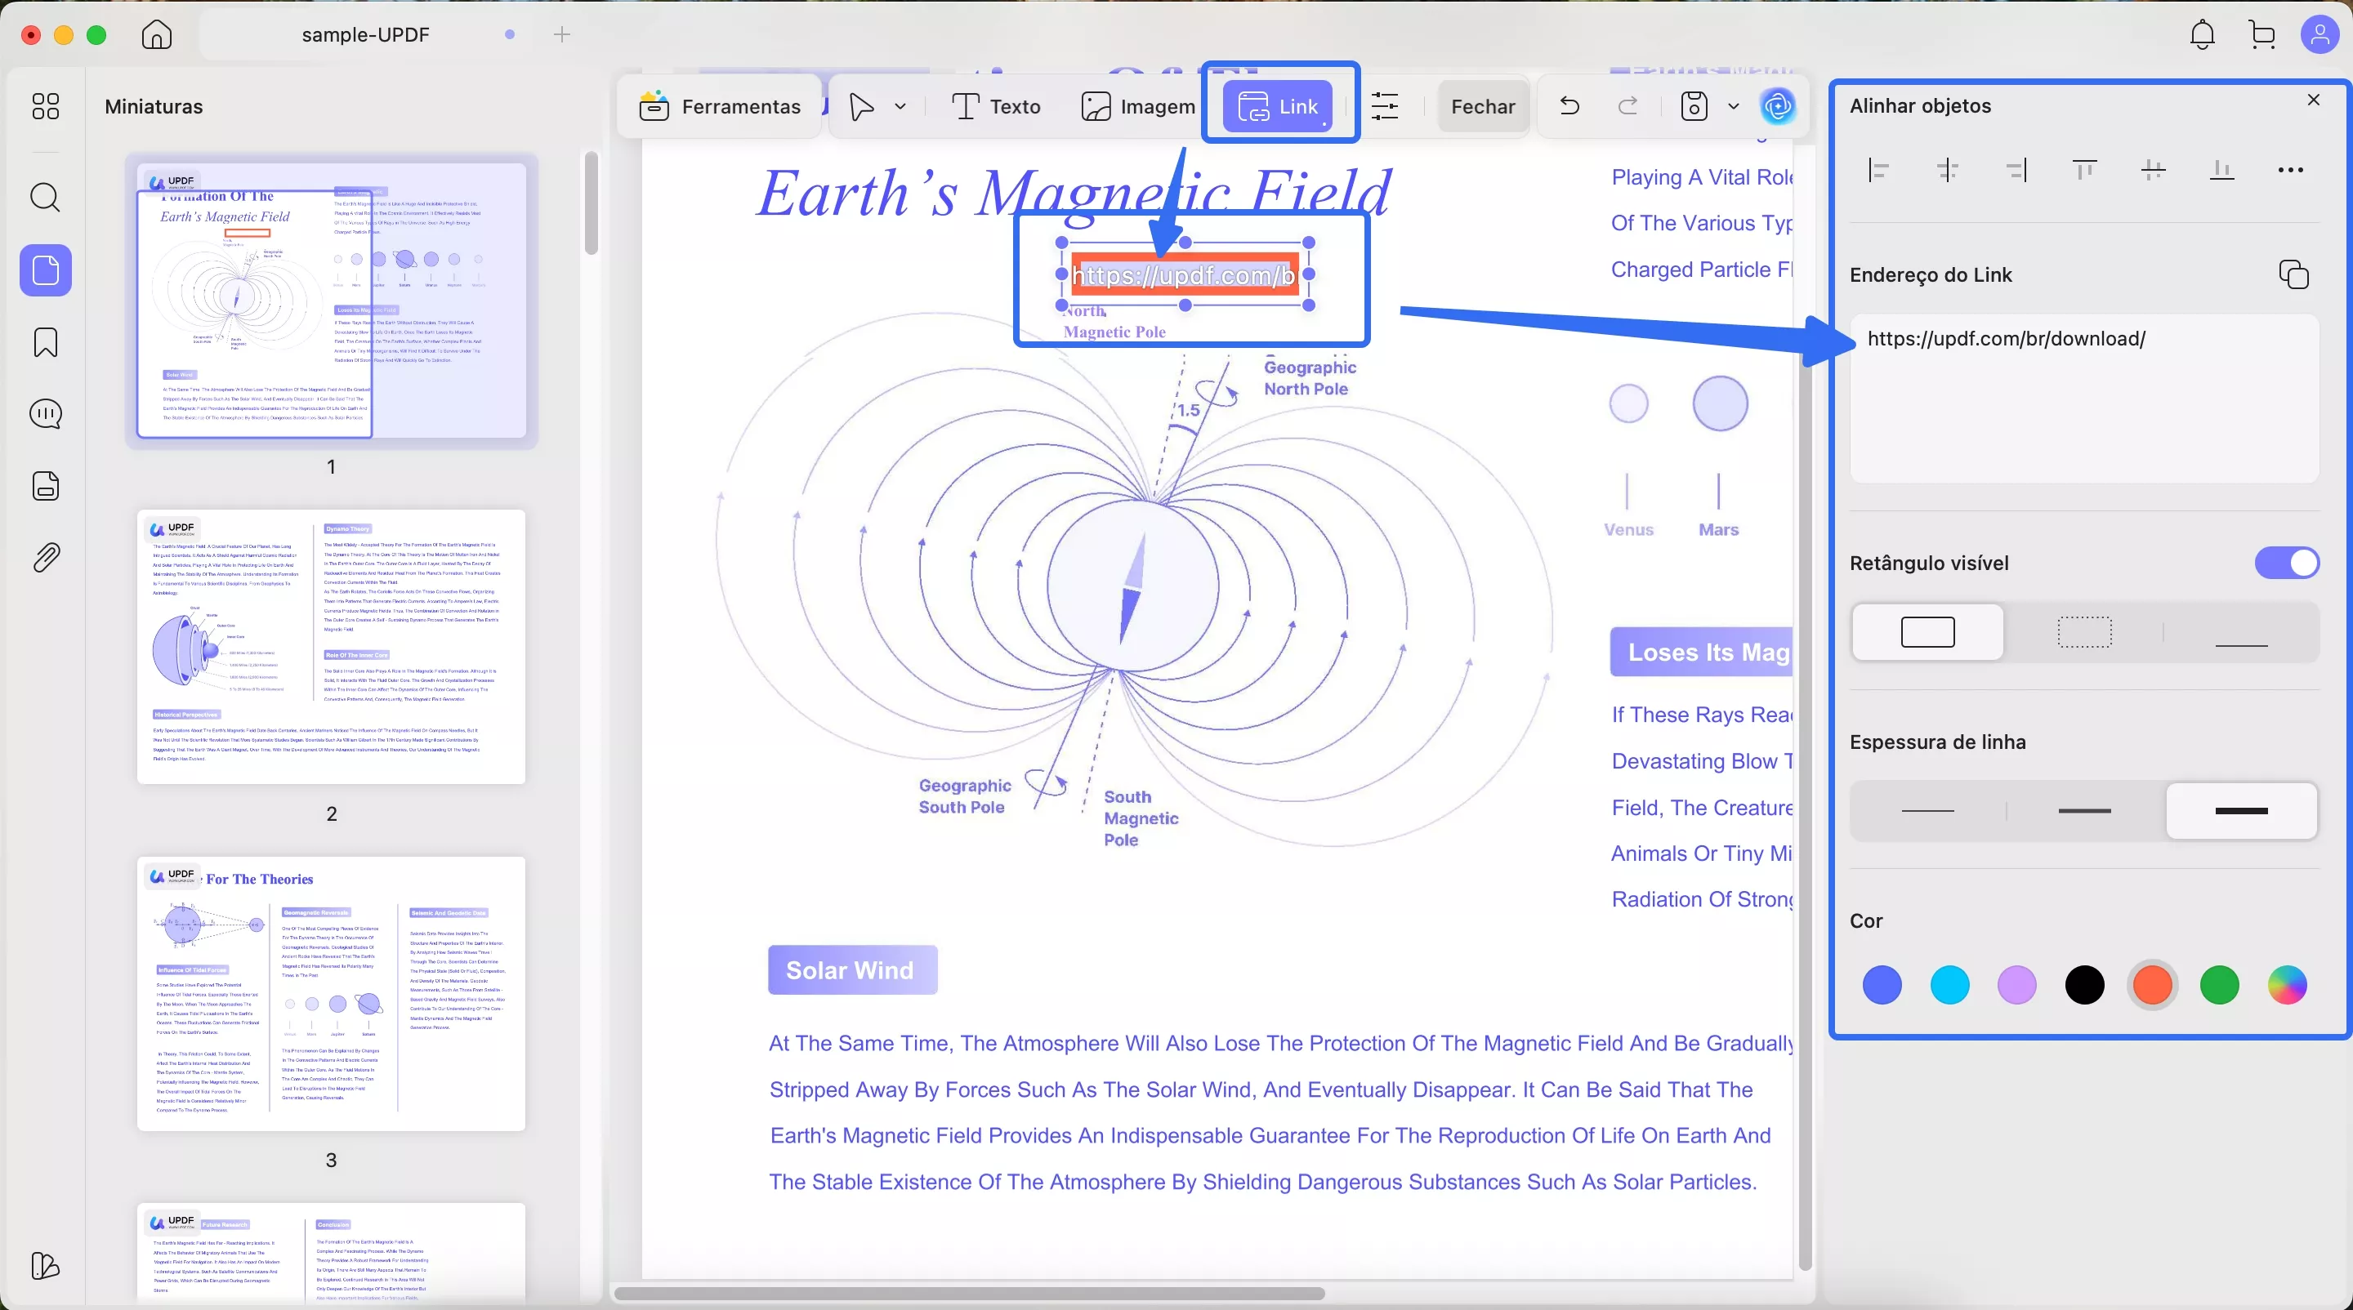Open the save options dropdown chevron
This screenshot has height=1310, width=2353.
[1733, 106]
